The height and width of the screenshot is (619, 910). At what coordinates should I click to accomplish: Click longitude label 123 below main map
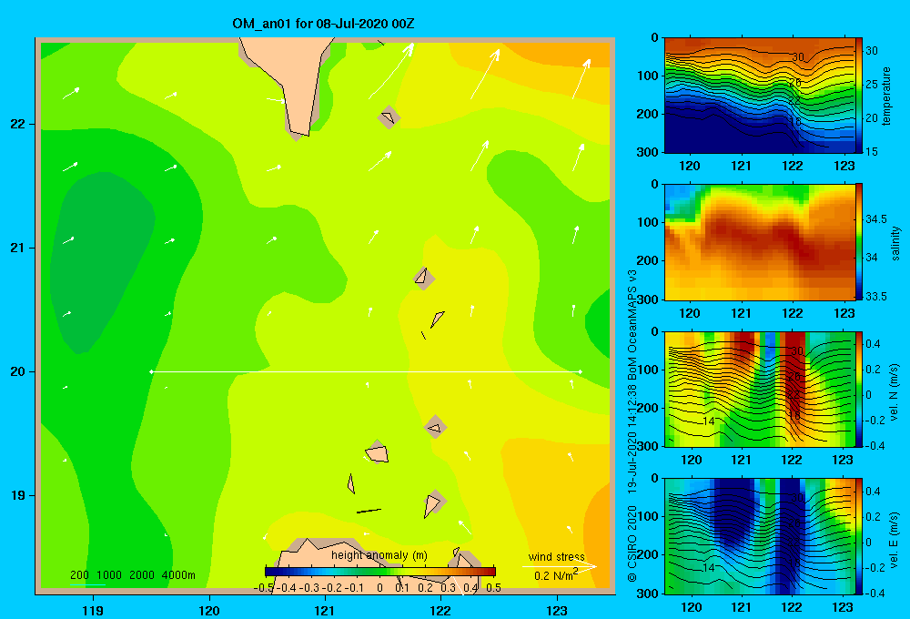pyautogui.click(x=557, y=610)
